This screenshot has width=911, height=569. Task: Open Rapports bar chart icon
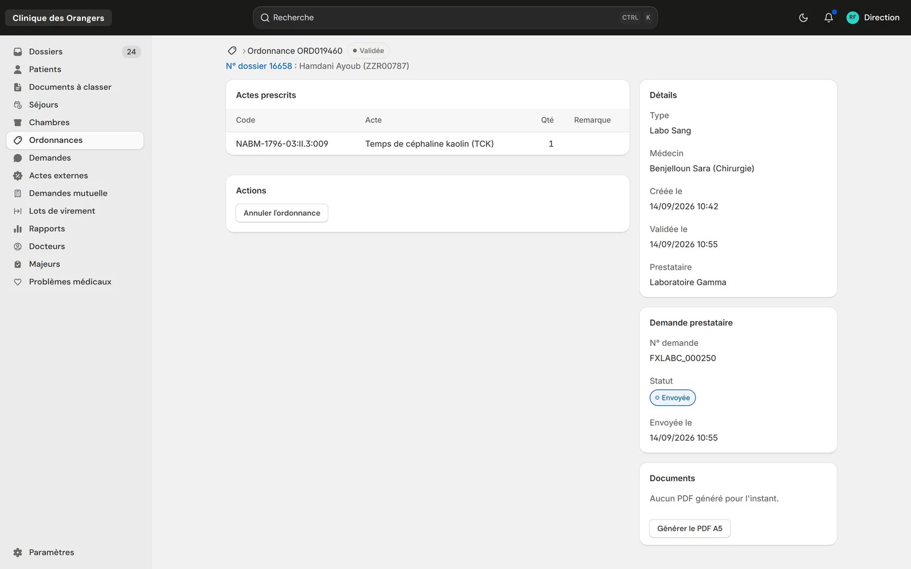[x=18, y=229]
